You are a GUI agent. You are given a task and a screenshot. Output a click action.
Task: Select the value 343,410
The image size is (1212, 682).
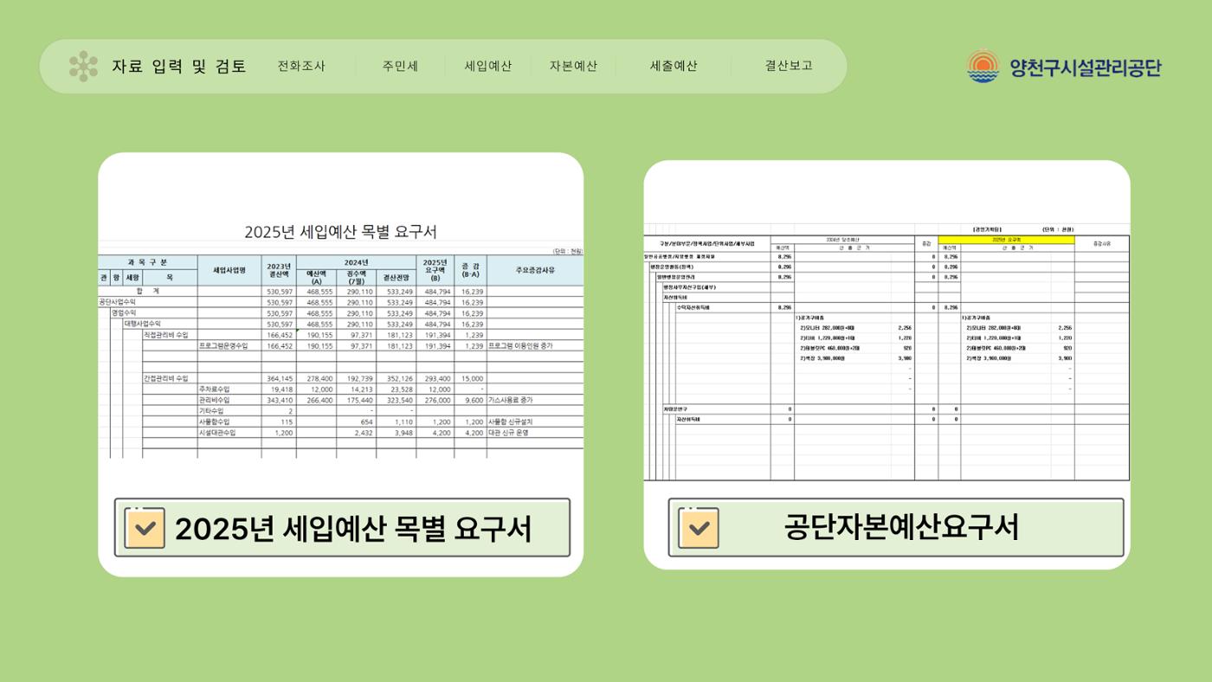[280, 401]
